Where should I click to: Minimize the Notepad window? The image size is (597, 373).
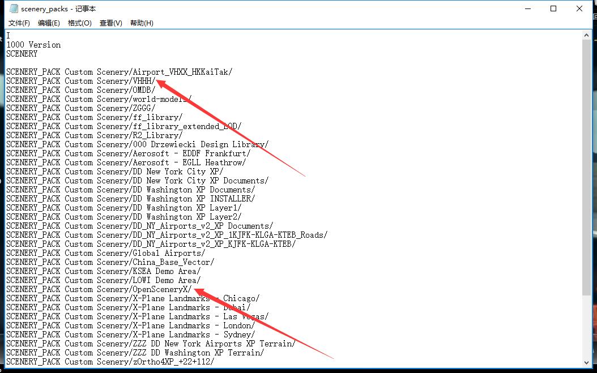528,8
